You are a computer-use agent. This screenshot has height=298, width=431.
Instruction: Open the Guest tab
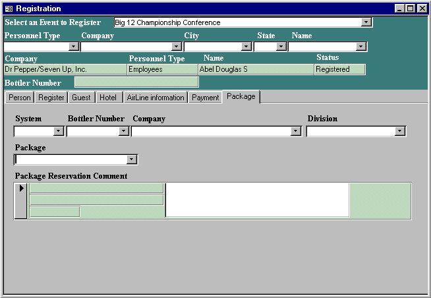point(81,98)
